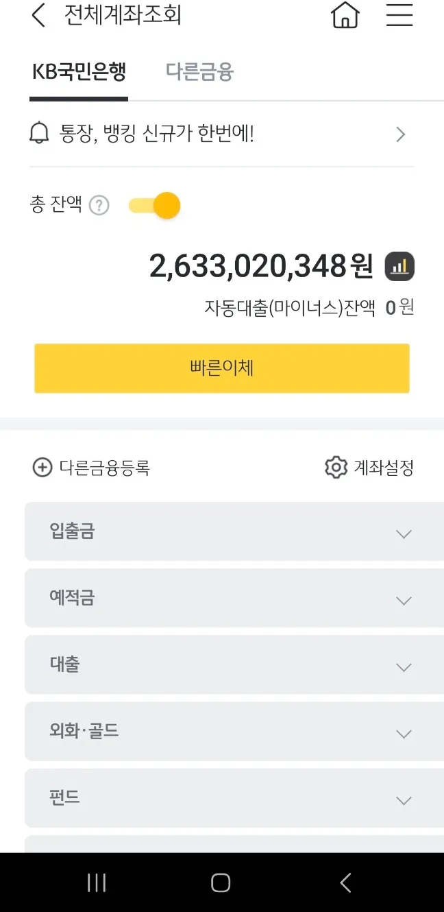Tap the notification bell icon
Screen dimensions: 444x912
click(40, 134)
